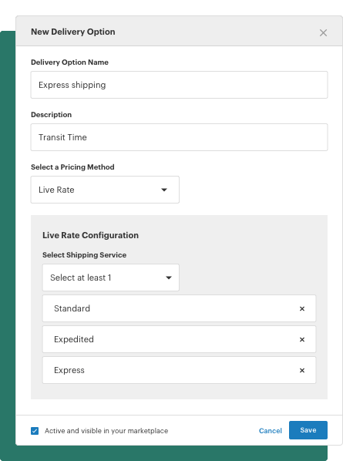Open the Live Rate pricing method dropdown
The height and width of the screenshot is (461, 343).
coord(105,190)
